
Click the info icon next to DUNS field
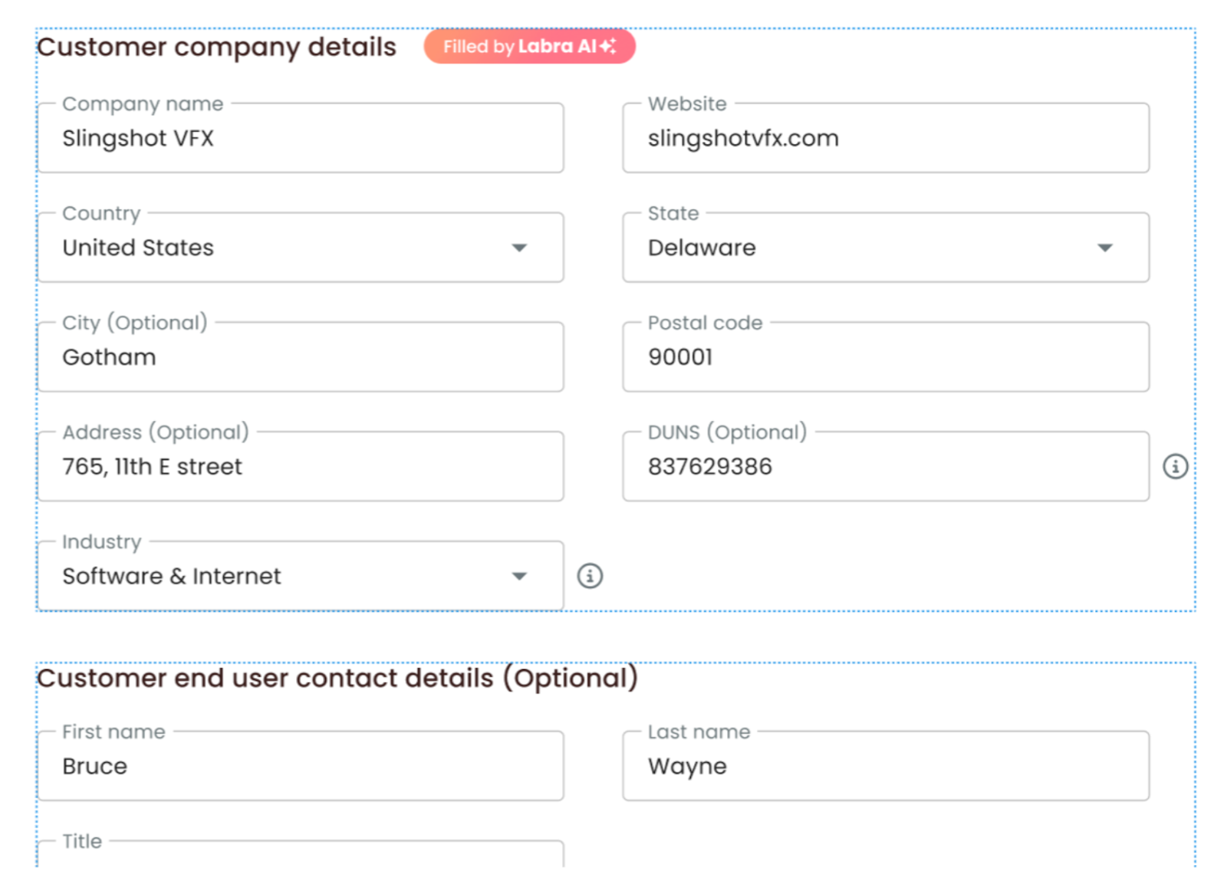(1174, 466)
